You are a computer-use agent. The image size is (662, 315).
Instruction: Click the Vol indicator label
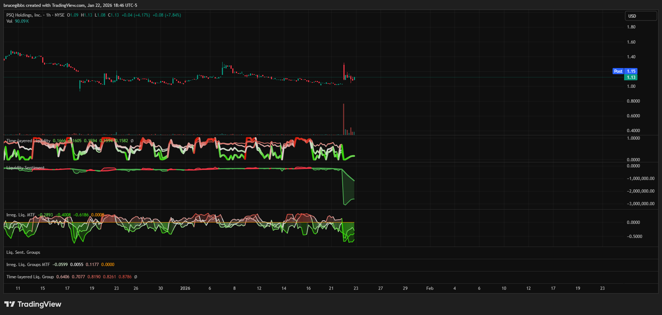(x=9, y=21)
